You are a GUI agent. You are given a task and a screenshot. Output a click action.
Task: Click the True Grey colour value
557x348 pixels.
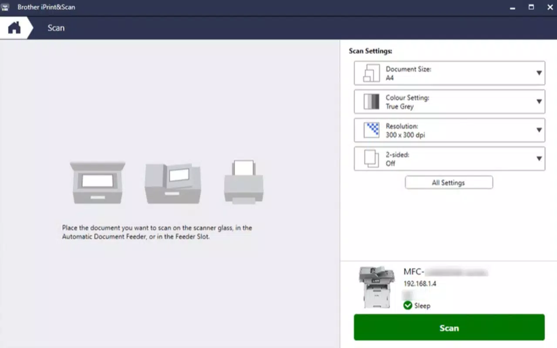click(400, 107)
